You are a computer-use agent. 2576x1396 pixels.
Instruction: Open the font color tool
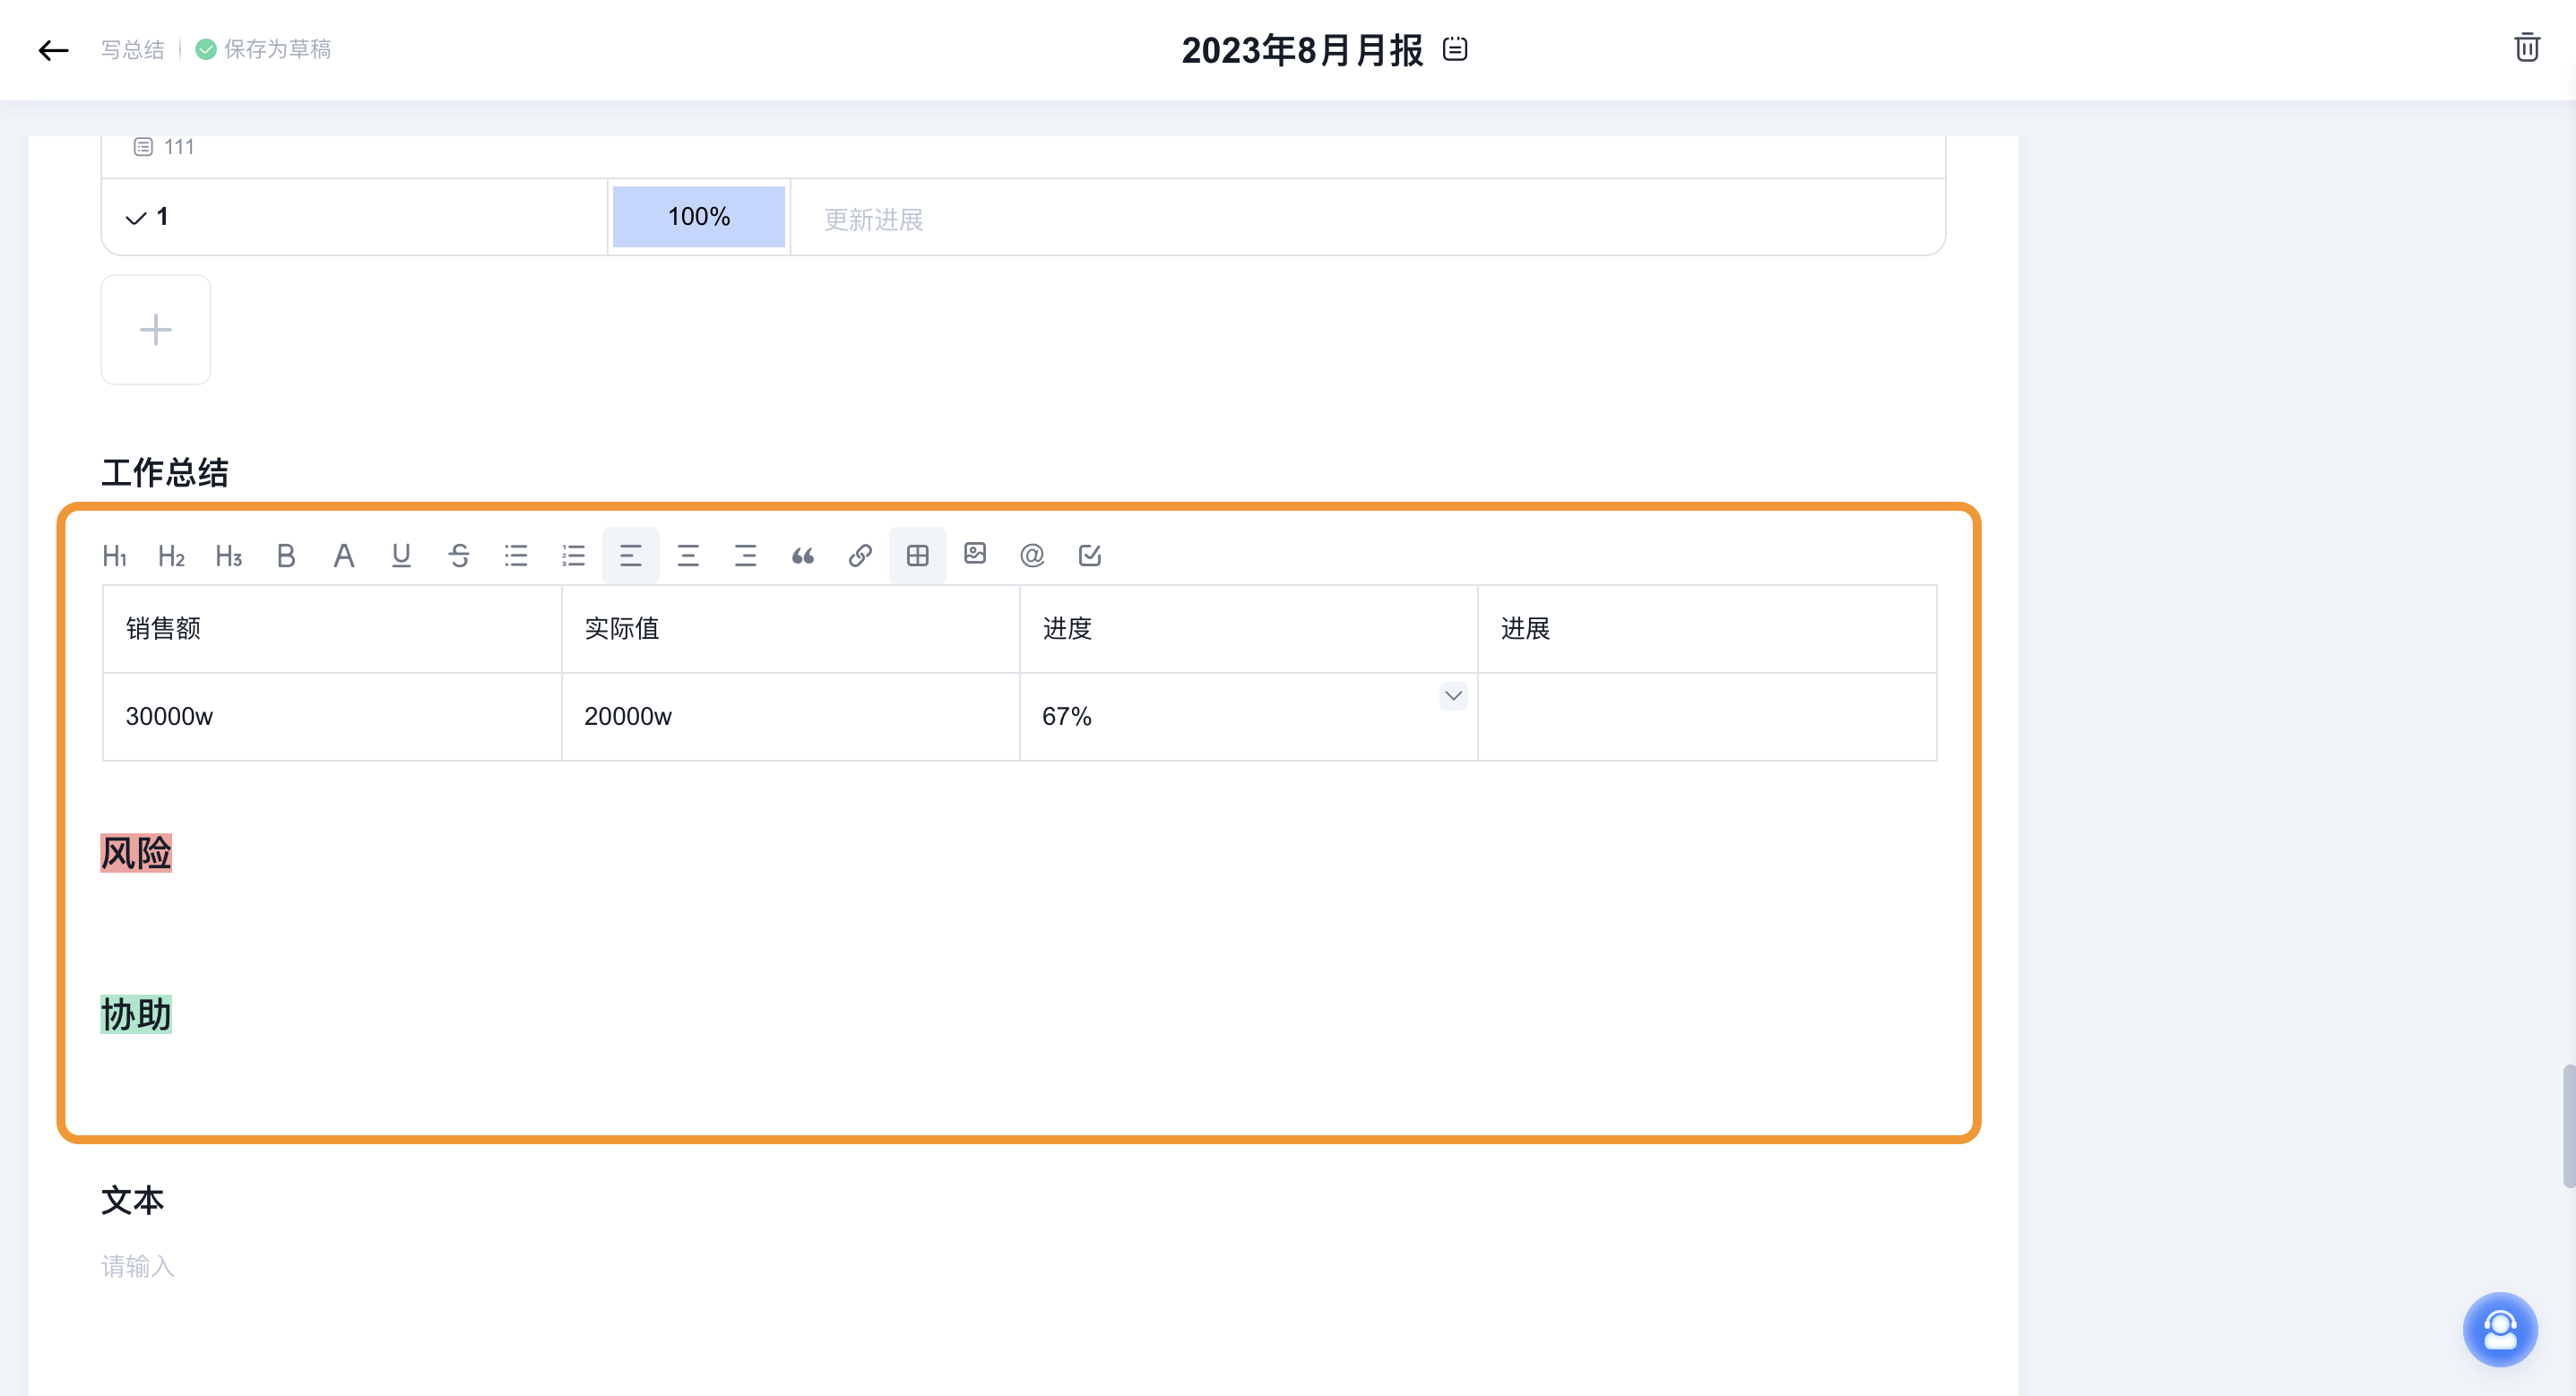click(343, 555)
